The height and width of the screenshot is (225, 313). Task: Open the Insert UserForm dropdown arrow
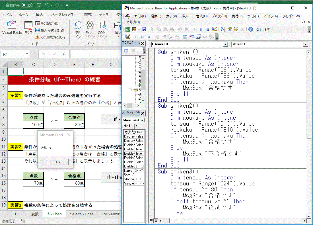click(x=139, y=29)
